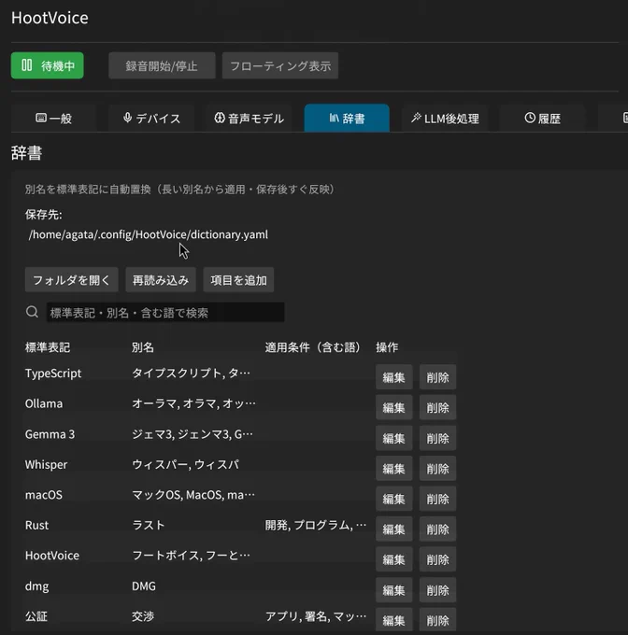Click the pause icon in 待機中
628x635 pixels.
click(x=27, y=64)
